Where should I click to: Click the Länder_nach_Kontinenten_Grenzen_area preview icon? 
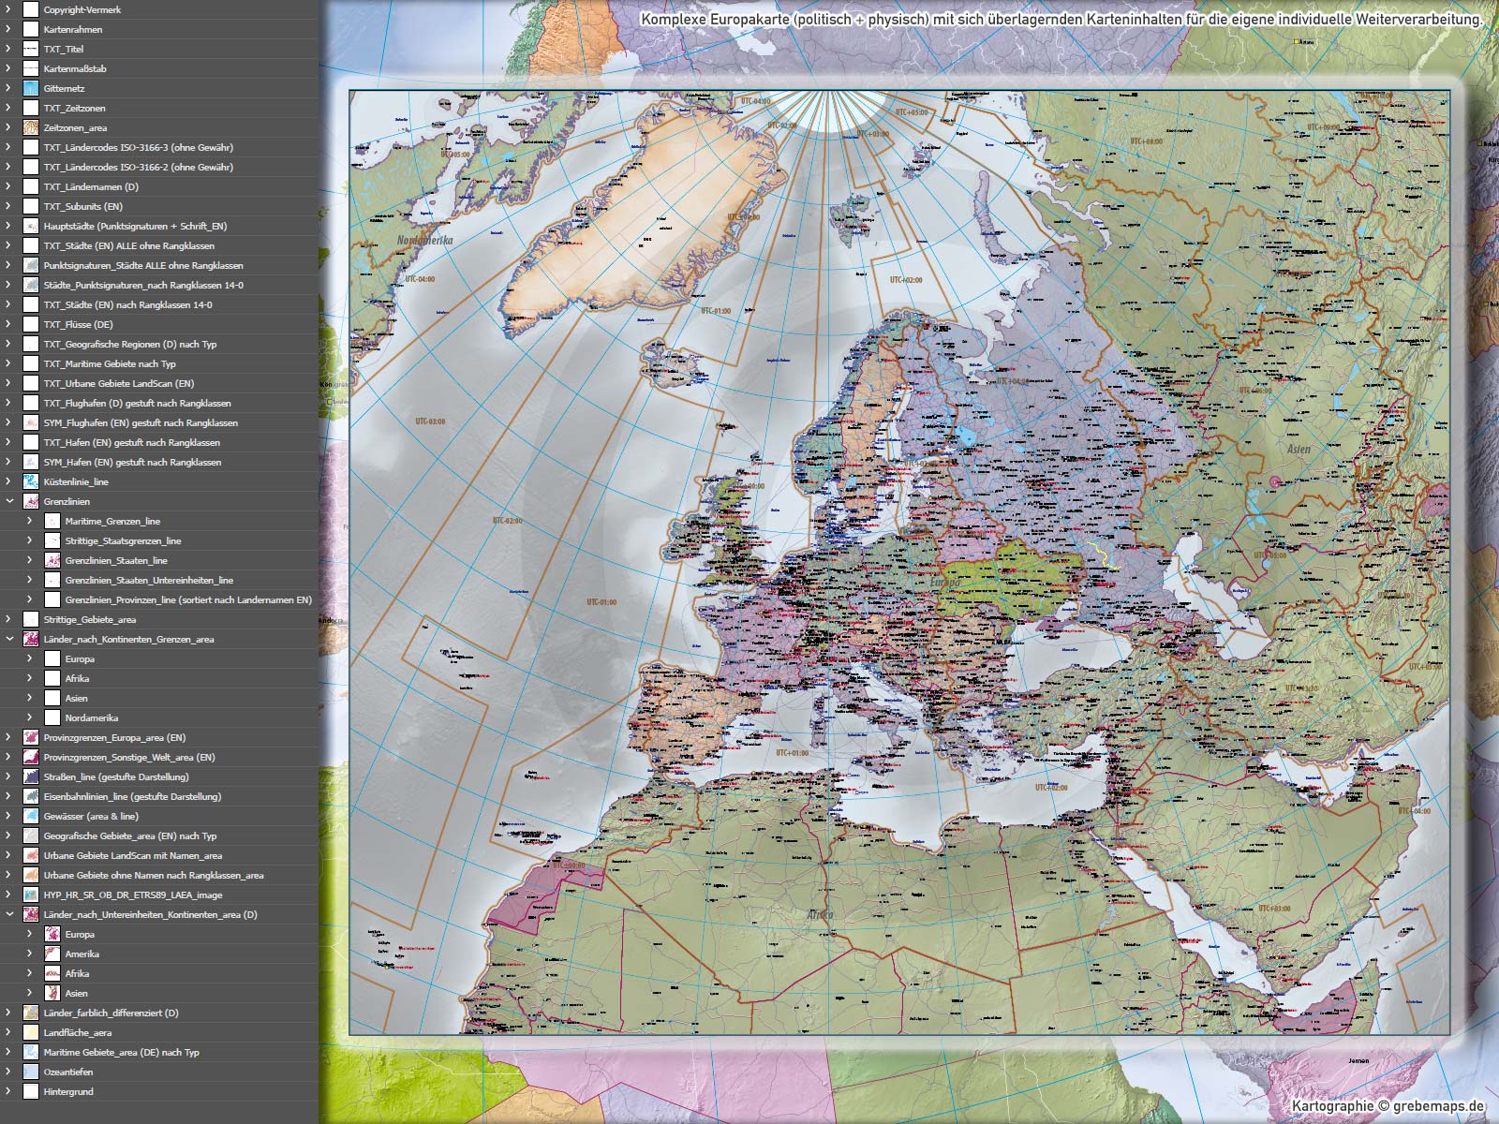click(x=32, y=639)
